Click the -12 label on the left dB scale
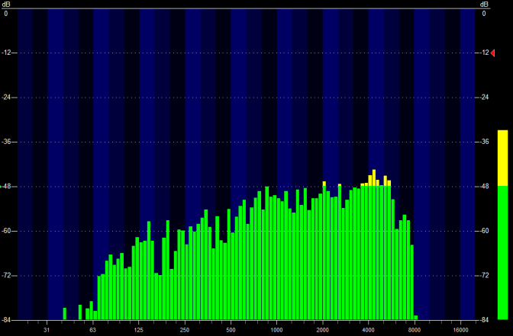 pyautogui.click(x=7, y=53)
